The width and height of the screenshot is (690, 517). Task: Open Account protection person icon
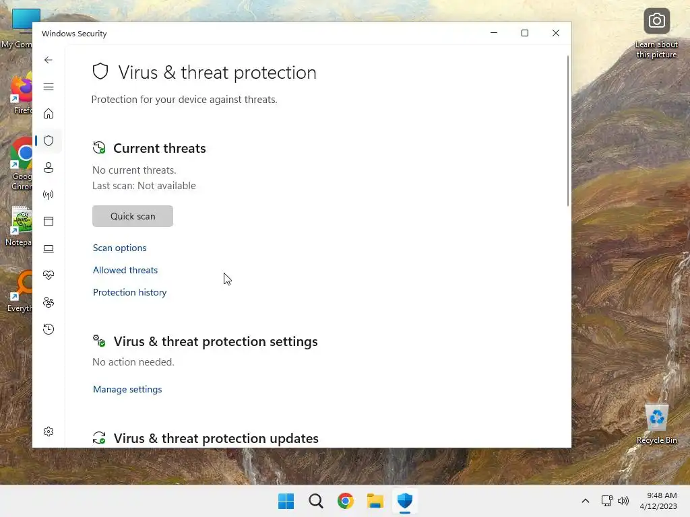click(49, 168)
